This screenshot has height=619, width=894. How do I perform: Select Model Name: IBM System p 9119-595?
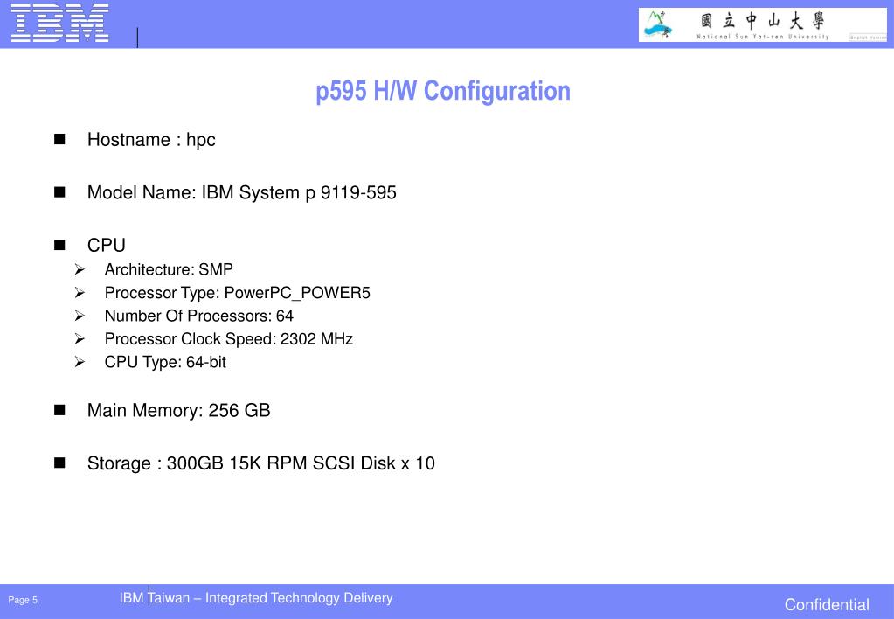coord(242,193)
